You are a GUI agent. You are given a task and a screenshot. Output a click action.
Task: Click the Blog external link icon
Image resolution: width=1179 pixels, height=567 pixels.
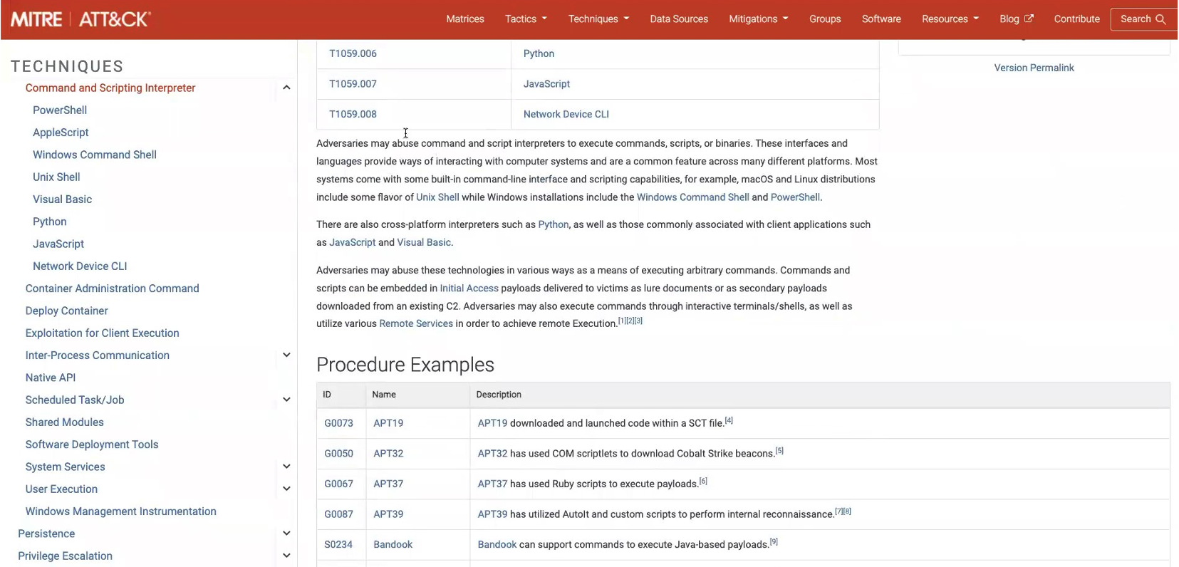pos(1029,19)
